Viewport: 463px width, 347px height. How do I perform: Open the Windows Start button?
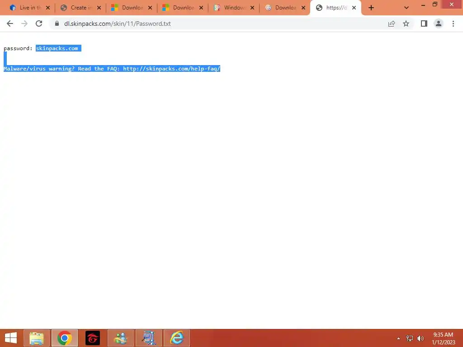pyautogui.click(x=11, y=338)
